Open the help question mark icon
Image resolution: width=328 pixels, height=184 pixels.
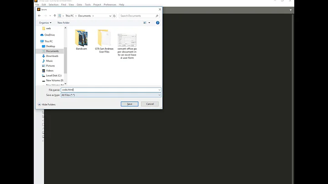[158, 23]
